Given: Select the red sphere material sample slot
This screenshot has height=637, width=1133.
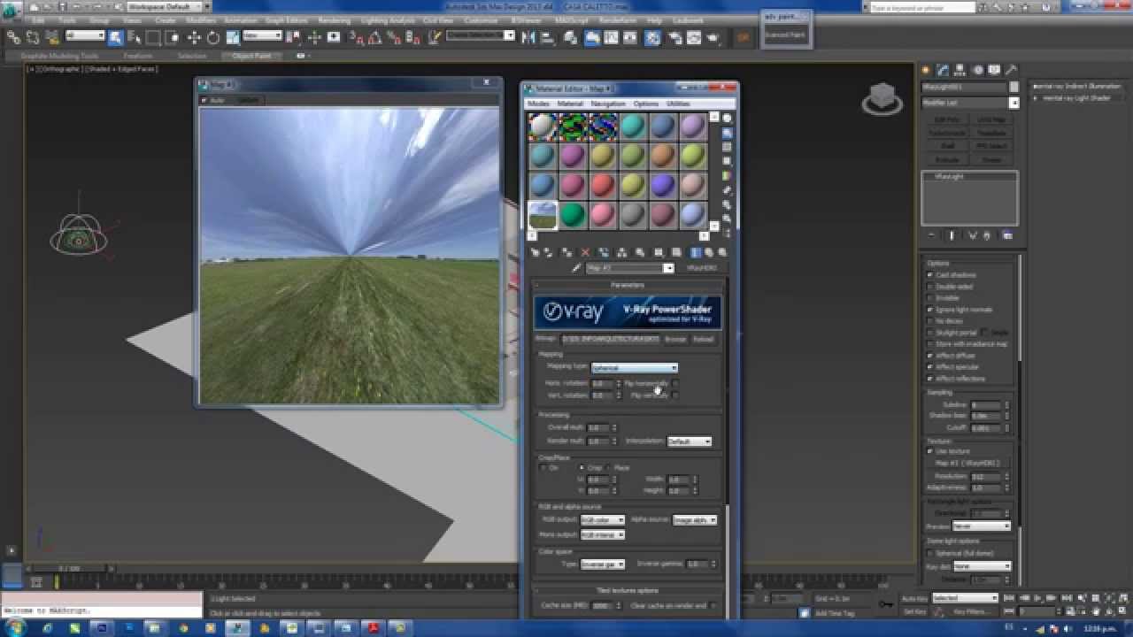Looking at the screenshot, I should coord(602,185).
